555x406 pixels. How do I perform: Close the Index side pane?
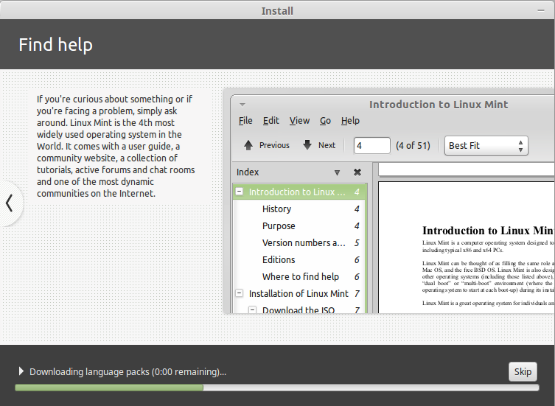click(x=357, y=172)
